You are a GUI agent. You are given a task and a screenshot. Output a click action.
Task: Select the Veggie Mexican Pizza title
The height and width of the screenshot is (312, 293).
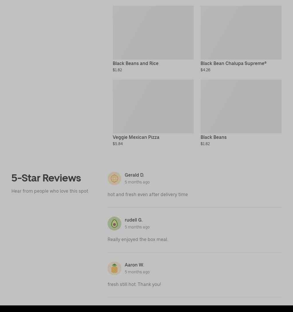(136, 137)
